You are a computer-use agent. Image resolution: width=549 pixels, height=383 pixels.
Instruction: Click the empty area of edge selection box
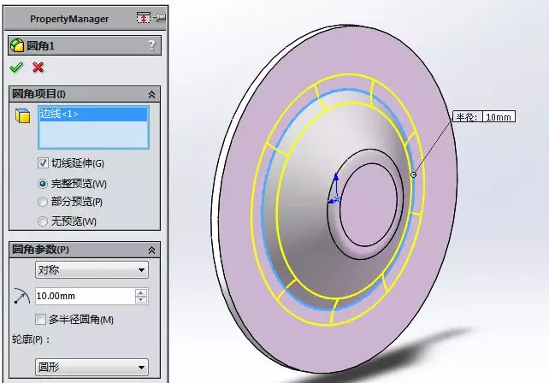click(x=93, y=134)
